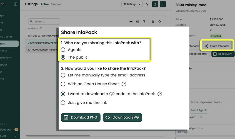Click the filter icon beside All Listings
The height and width of the screenshot is (139, 235).
click(x=147, y=4)
